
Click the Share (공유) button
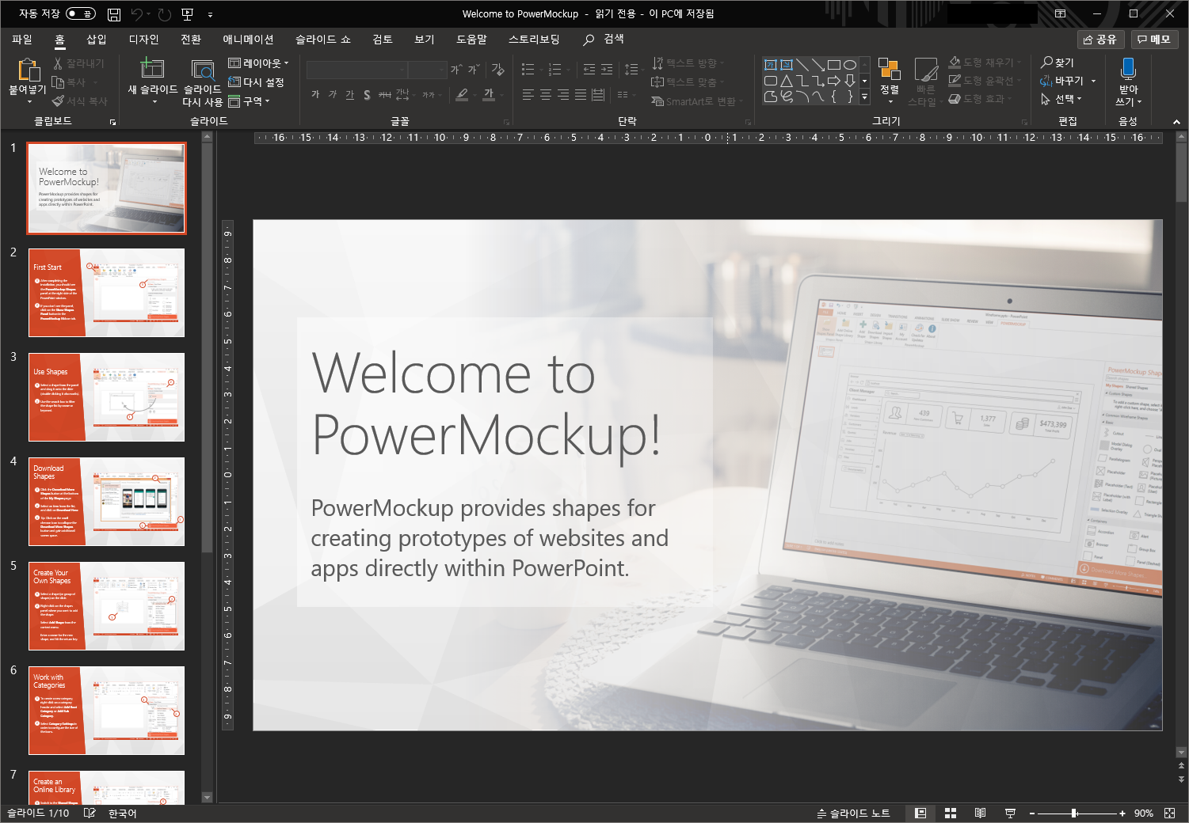coord(1101,39)
